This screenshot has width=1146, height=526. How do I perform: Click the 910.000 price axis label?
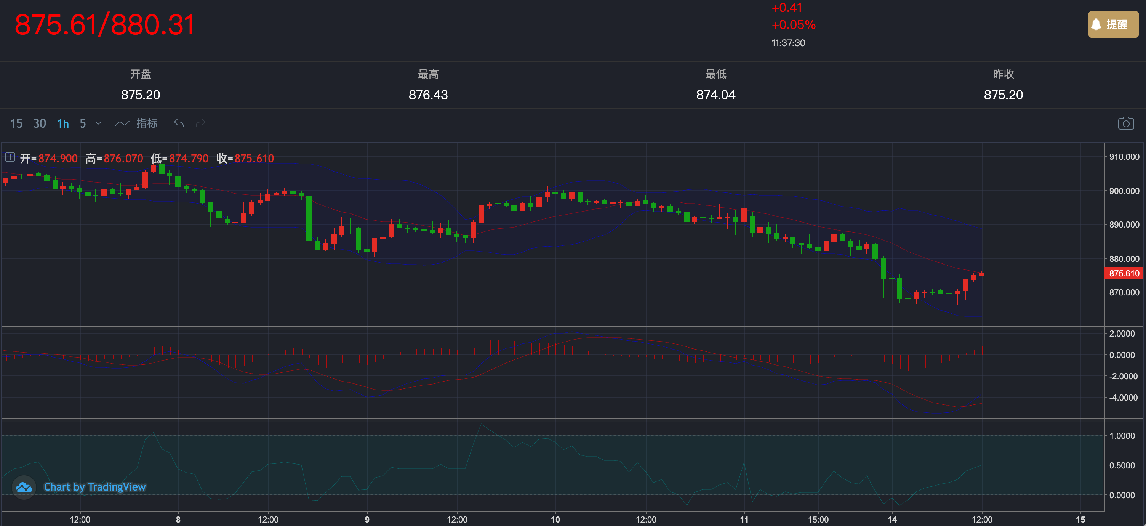(x=1124, y=157)
